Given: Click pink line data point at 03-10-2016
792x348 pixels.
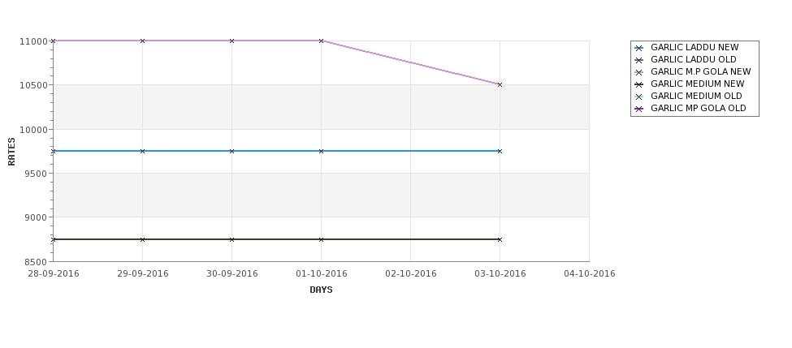Looking at the screenshot, I should click(x=500, y=84).
